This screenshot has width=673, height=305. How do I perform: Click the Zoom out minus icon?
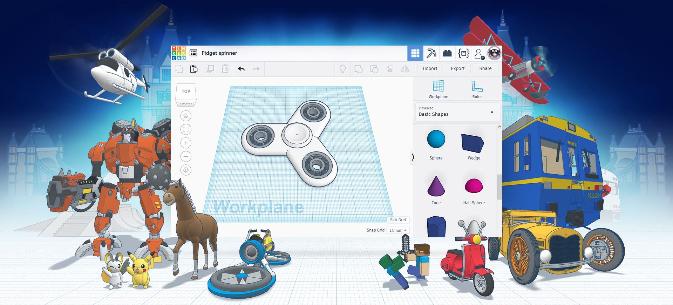click(x=186, y=156)
